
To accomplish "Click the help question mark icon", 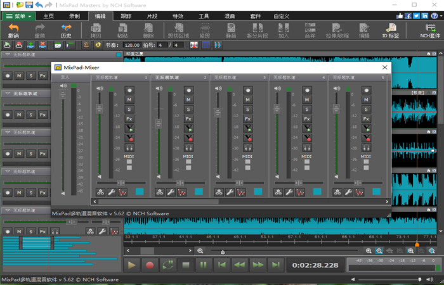I will [434, 16].
